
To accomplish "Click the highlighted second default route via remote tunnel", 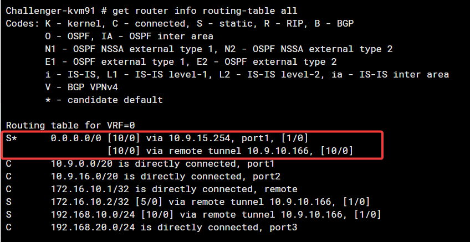I will (x=229, y=151).
